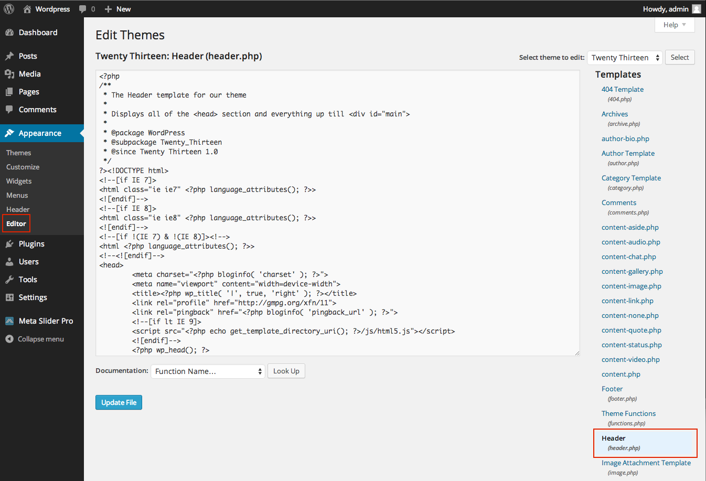Open Widgets submenu item

coord(19,181)
